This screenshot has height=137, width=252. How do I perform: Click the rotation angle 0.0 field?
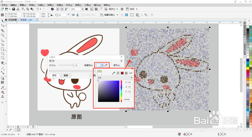point(62,15)
